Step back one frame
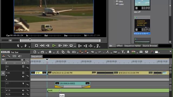 pos(48,46)
